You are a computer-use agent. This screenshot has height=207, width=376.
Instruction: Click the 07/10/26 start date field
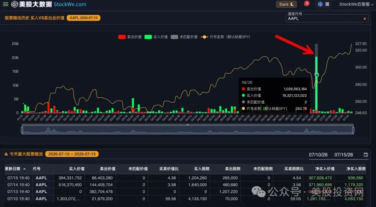pyautogui.click(x=318, y=155)
